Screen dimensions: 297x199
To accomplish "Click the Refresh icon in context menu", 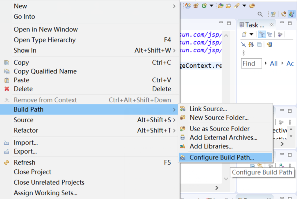I will coord(7,162).
